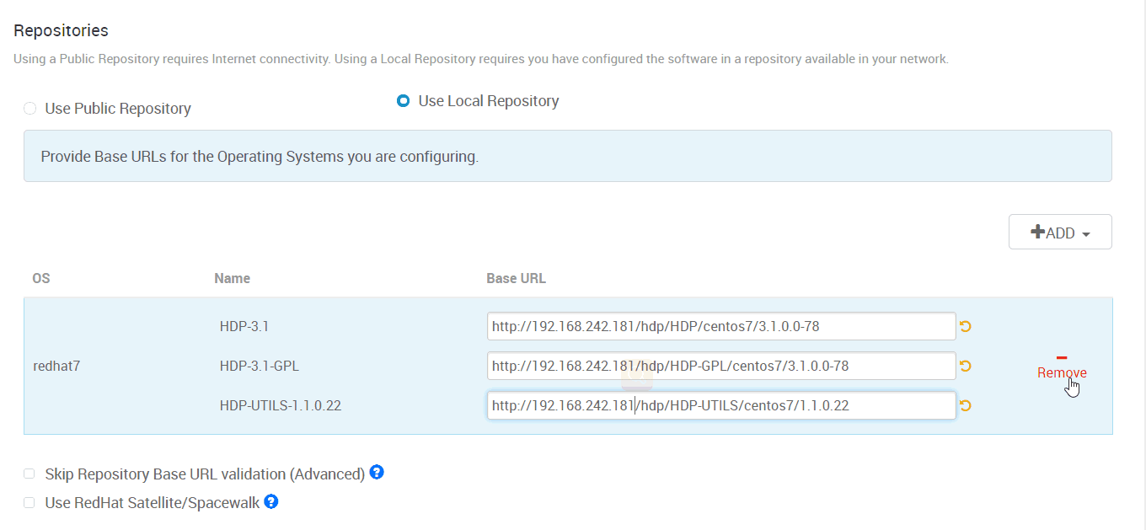Screen dimensions: 1146x530
Task: Click help icon next to RedHat Satellite/Spacewalk
Action: [271, 502]
